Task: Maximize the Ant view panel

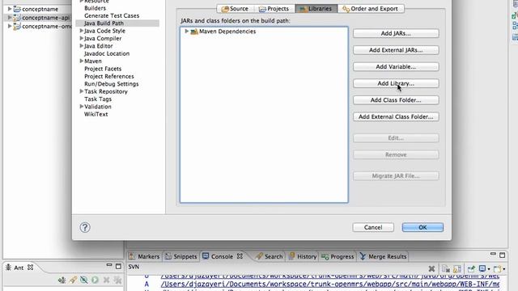Action: click(118, 266)
